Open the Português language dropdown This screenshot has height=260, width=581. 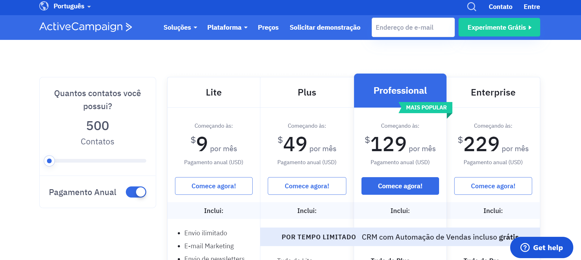(72, 6)
